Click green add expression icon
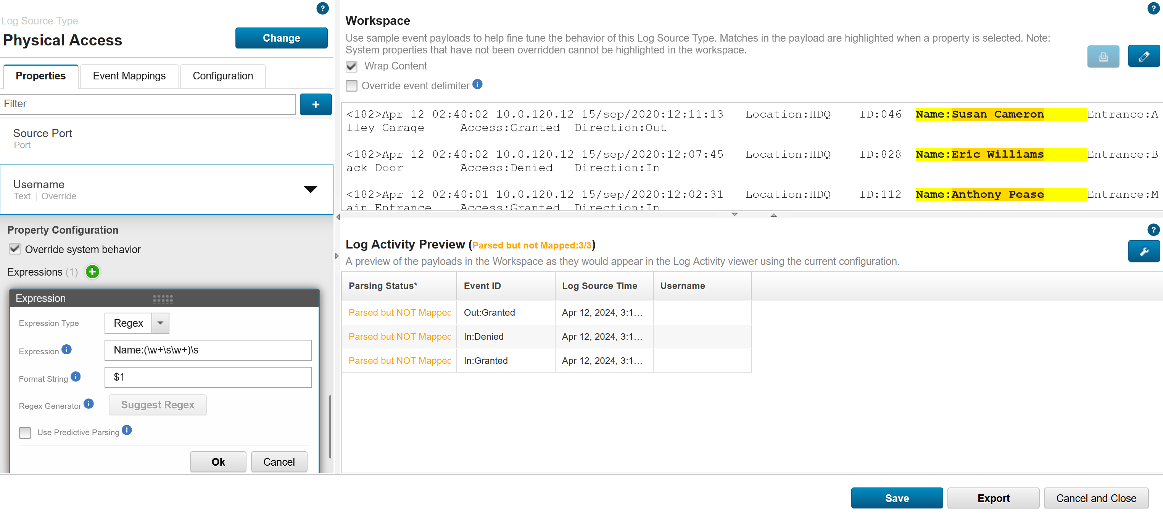The width and height of the screenshot is (1163, 518). pos(93,272)
